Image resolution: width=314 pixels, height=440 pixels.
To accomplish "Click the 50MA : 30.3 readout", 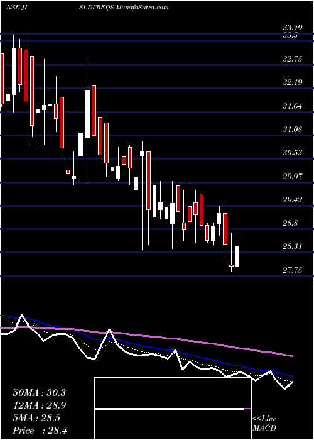I will [x=39, y=393].
